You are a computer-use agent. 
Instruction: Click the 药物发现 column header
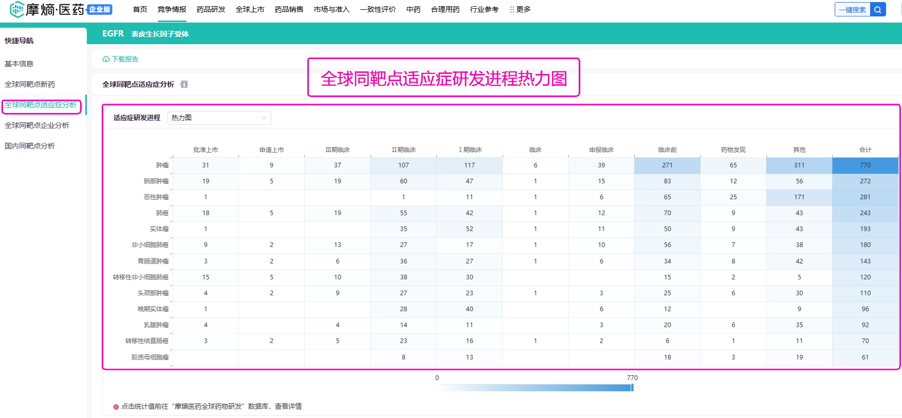[733, 150]
